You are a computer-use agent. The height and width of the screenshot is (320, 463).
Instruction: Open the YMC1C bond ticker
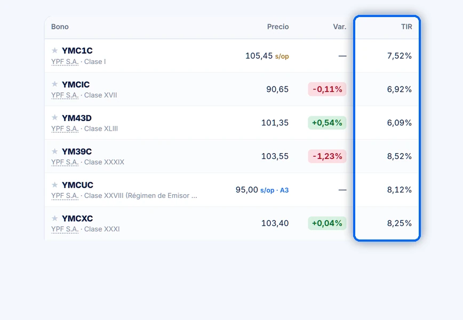click(77, 51)
